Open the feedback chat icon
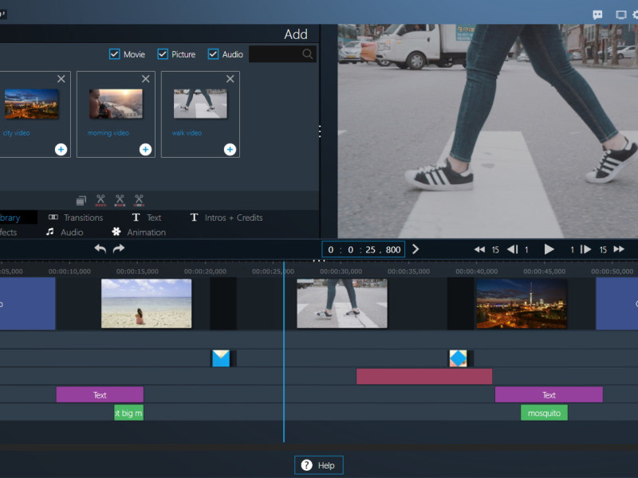The width and height of the screenshot is (638, 478). (x=597, y=15)
